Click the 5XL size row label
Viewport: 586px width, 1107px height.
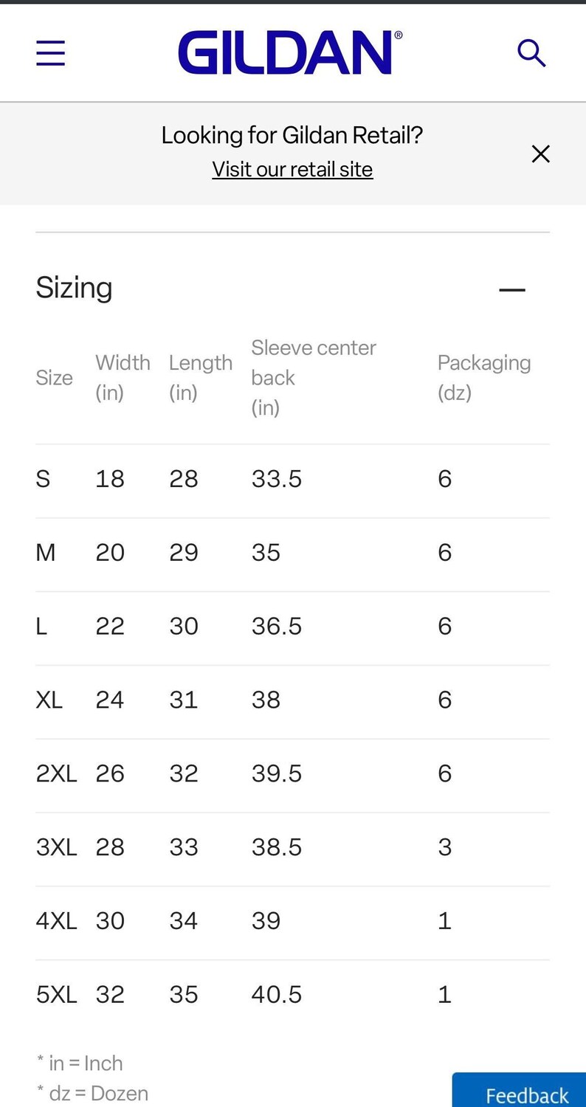click(56, 995)
